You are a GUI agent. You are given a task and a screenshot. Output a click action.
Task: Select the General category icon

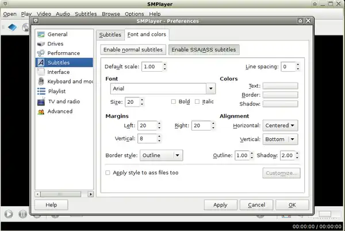tap(41, 34)
